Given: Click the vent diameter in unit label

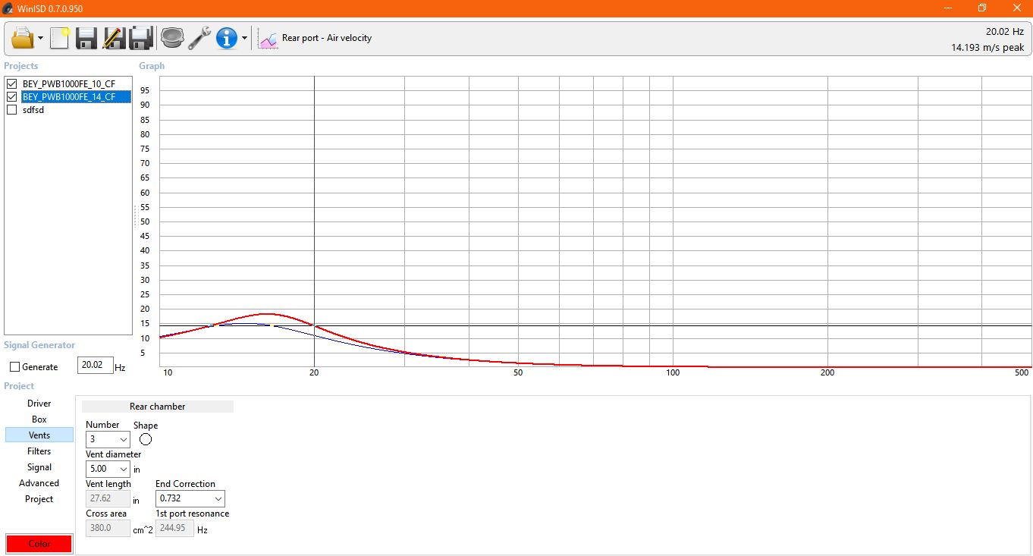Looking at the screenshot, I should 137,470.
